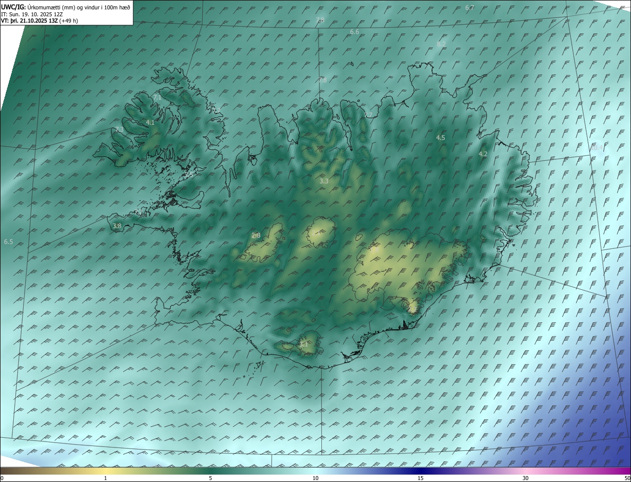Click the 6.5 value on the map
The image size is (631, 482).
(x=8, y=242)
